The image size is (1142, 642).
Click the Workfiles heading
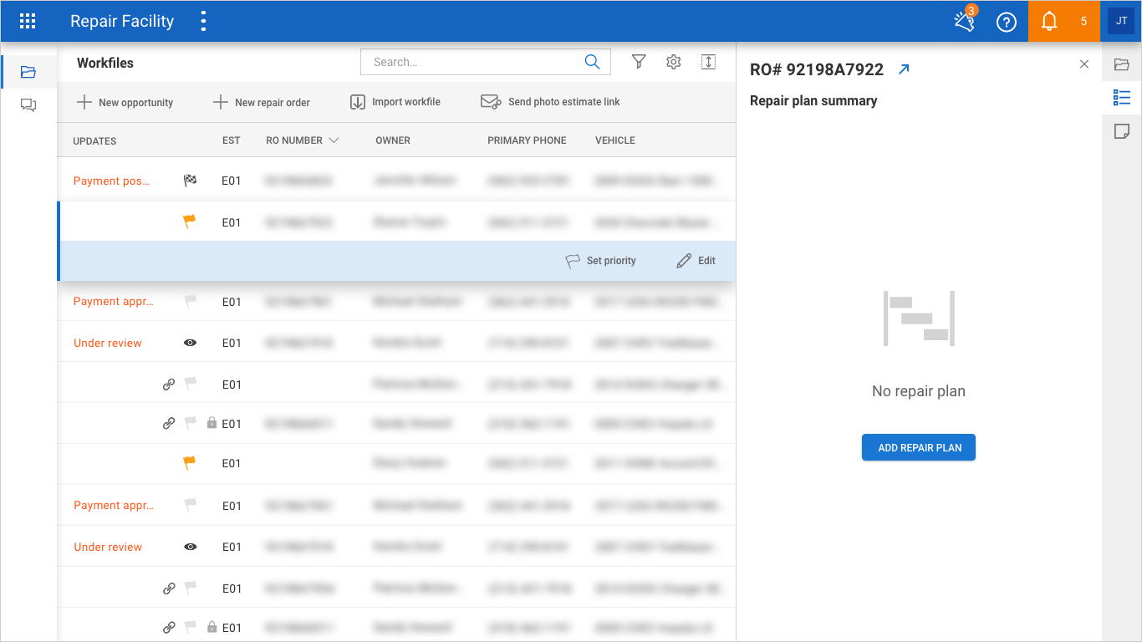(x=105, y=63)
